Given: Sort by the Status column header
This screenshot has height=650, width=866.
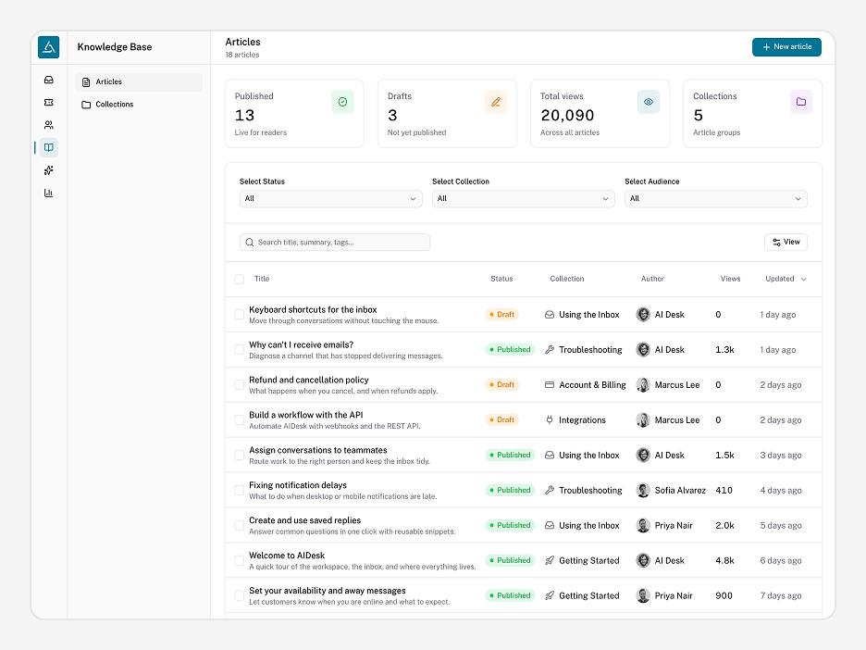Looking at the screenshot, I should click(501, 279).
